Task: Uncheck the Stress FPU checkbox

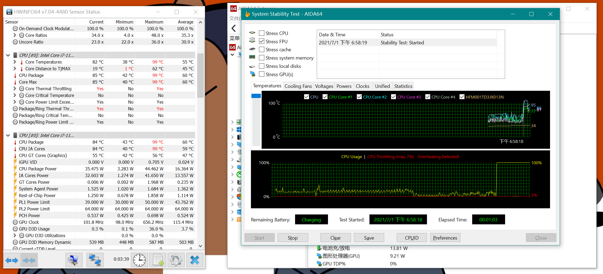Action: coord(262,41)
